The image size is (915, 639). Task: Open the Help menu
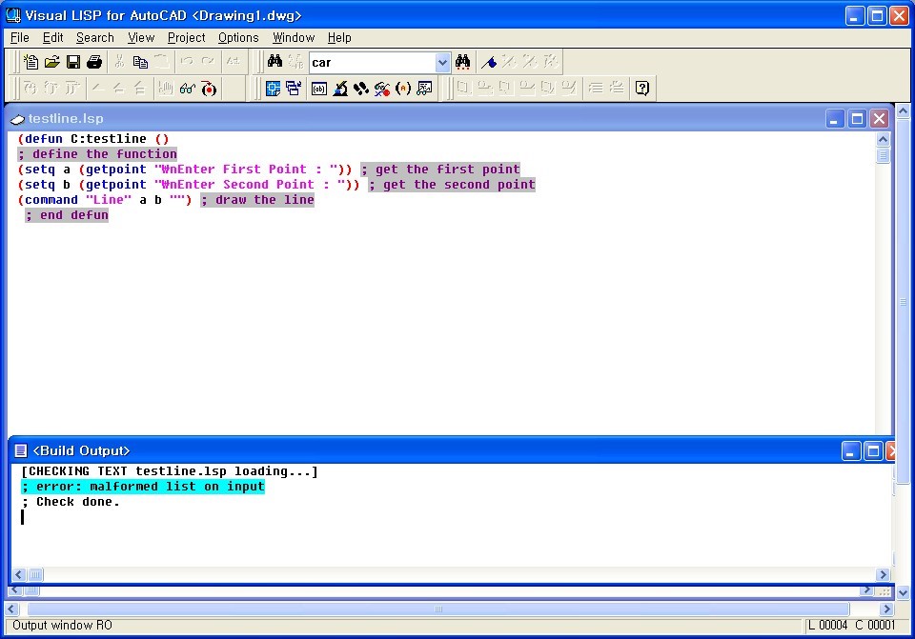pos(339,38)
